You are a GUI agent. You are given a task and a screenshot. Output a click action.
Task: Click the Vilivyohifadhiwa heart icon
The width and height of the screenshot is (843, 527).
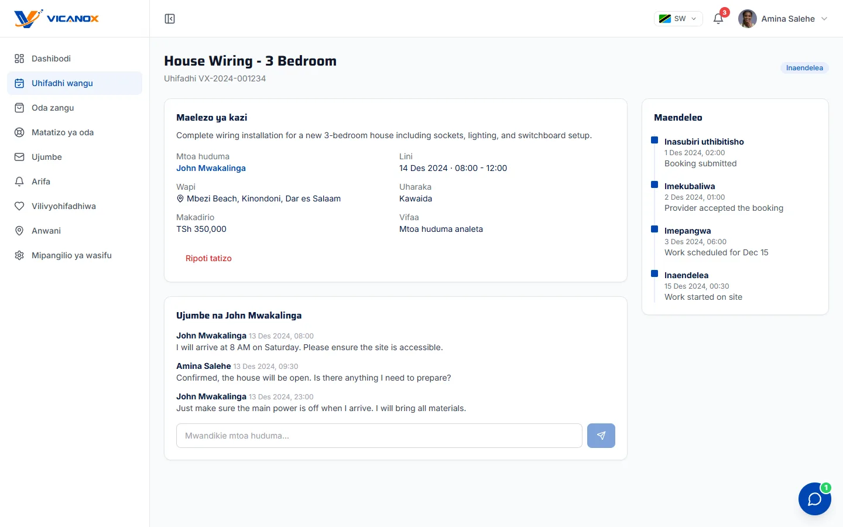point(19,206)
